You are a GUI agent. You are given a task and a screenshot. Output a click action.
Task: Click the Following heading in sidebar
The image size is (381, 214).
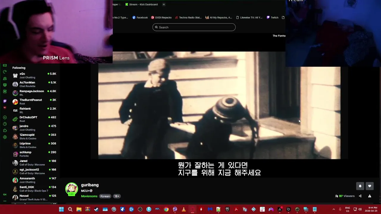[19, 68]
